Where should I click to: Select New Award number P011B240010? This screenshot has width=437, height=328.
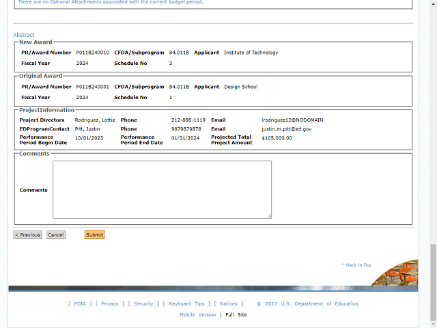93,53
